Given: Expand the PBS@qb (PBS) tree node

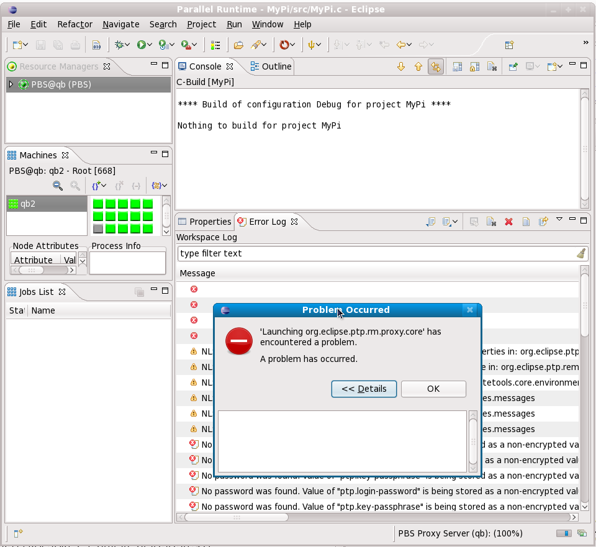Looking at the screenshot, I should click(11, 84).
